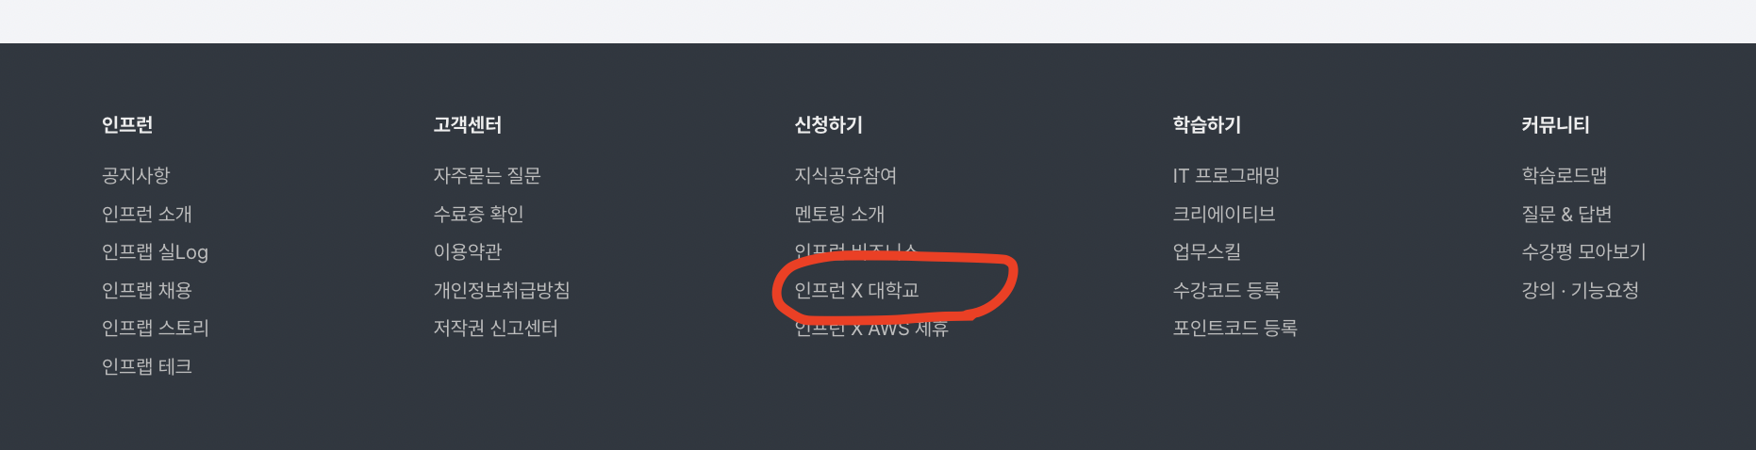Visit 인프랩 채용 page
This screenshot has height=450, width=1756.
click(147, 290)
